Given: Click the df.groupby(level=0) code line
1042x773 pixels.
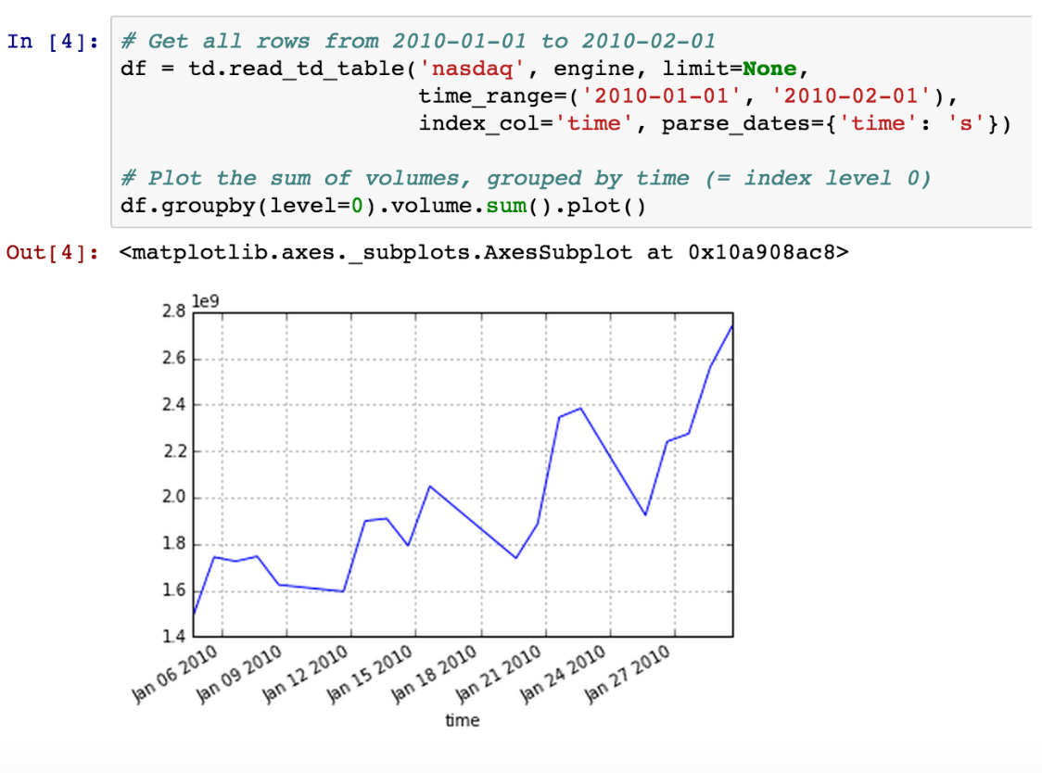Looking at the screenshot, I should tap(382, 205).
